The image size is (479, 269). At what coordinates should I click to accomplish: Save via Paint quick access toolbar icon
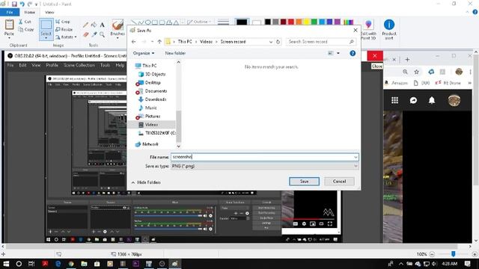point(14,4)
